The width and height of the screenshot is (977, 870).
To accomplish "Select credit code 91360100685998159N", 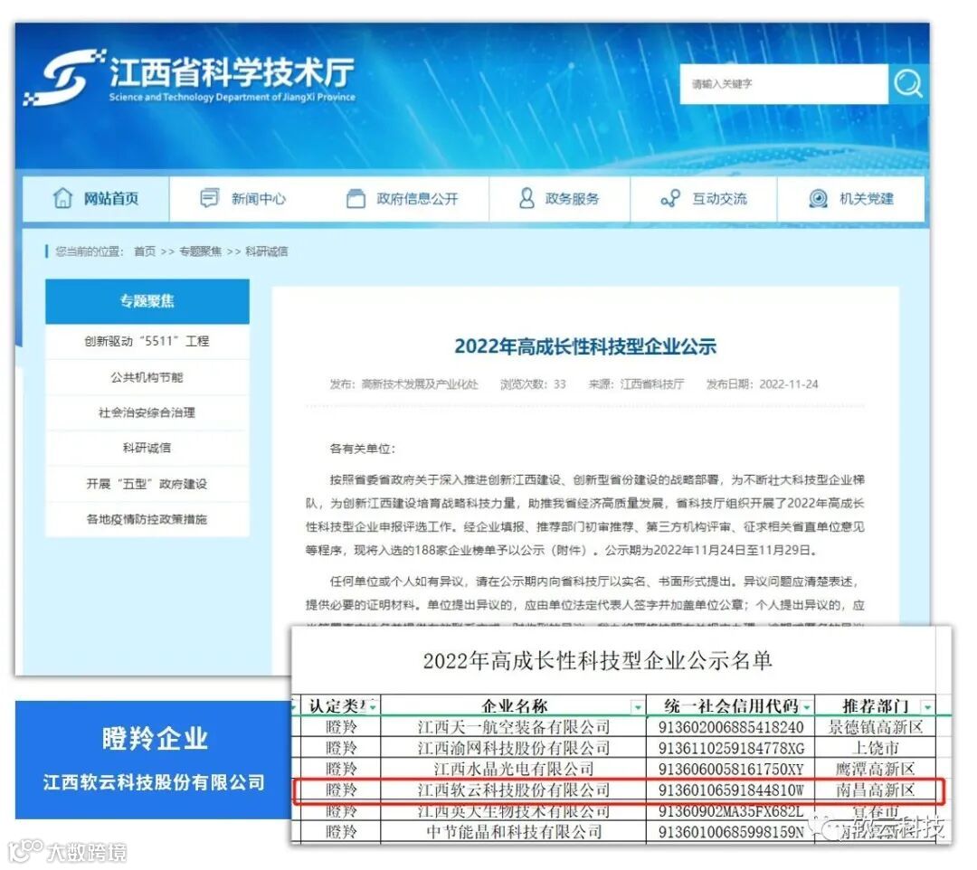I will click(x=731, y=831).
